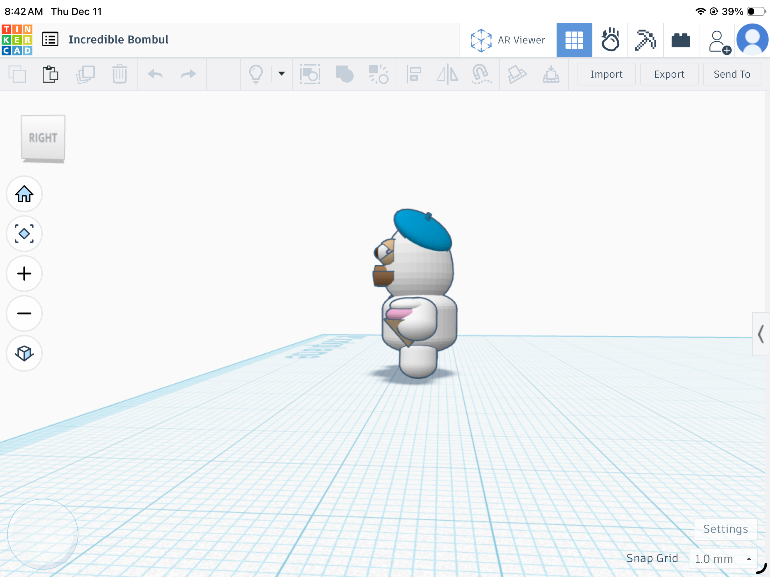This screenshot has width=770, height=577.
Task: Zoom out with the minus button
Action: coord(24,313)
